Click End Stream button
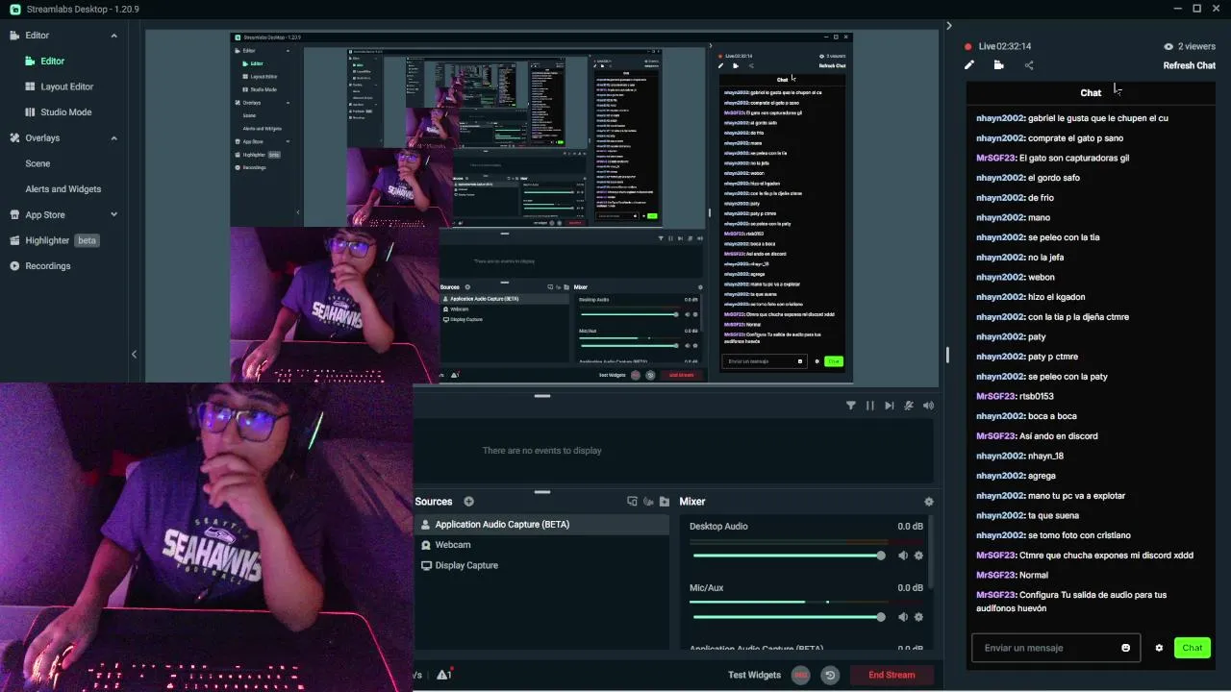Viewport: 1231px width, 692px height. tap(892, 675)
